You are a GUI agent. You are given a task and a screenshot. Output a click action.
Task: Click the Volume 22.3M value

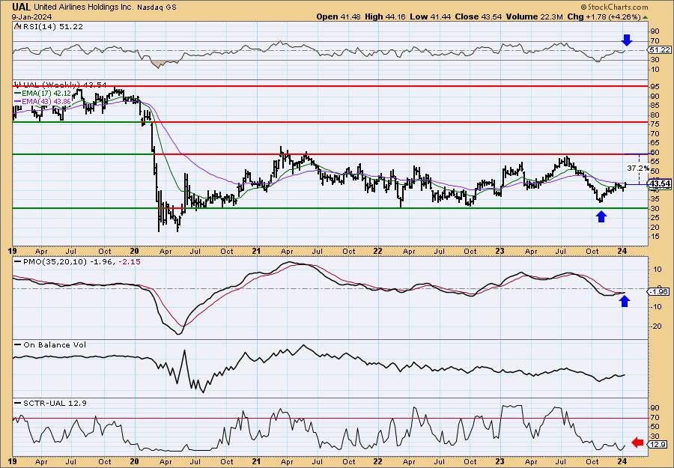pyautogui.click(x=534, y=16)
